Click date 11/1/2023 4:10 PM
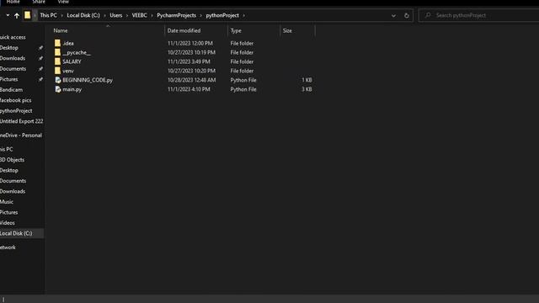The image size is (539, 303). pyautogui.click(x=189, y=89)
